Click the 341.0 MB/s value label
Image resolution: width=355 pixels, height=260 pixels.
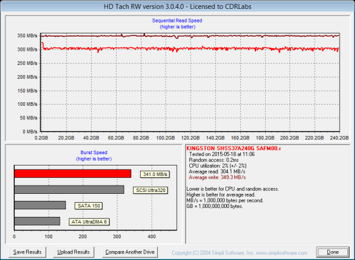coord(154,174)
